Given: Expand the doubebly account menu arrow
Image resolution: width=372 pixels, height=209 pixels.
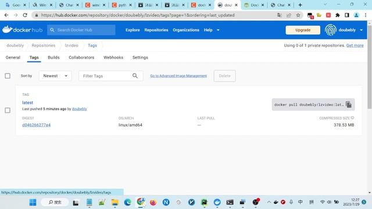Looking at the screenshot, I should 361,30.
